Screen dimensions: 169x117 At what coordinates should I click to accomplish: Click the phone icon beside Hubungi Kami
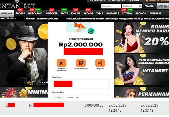[110, 1]
